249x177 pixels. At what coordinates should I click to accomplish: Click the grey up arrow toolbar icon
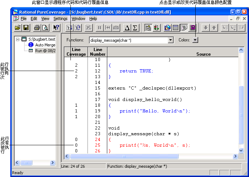click(x=214, y=28)
